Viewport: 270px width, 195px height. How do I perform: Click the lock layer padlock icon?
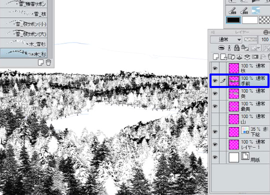237,47
